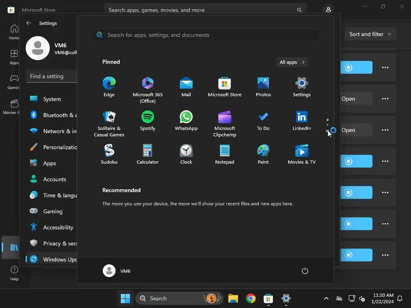Go back in the Settings window
The width and height of the screenshot is (411, 308).
coord(28,23)
